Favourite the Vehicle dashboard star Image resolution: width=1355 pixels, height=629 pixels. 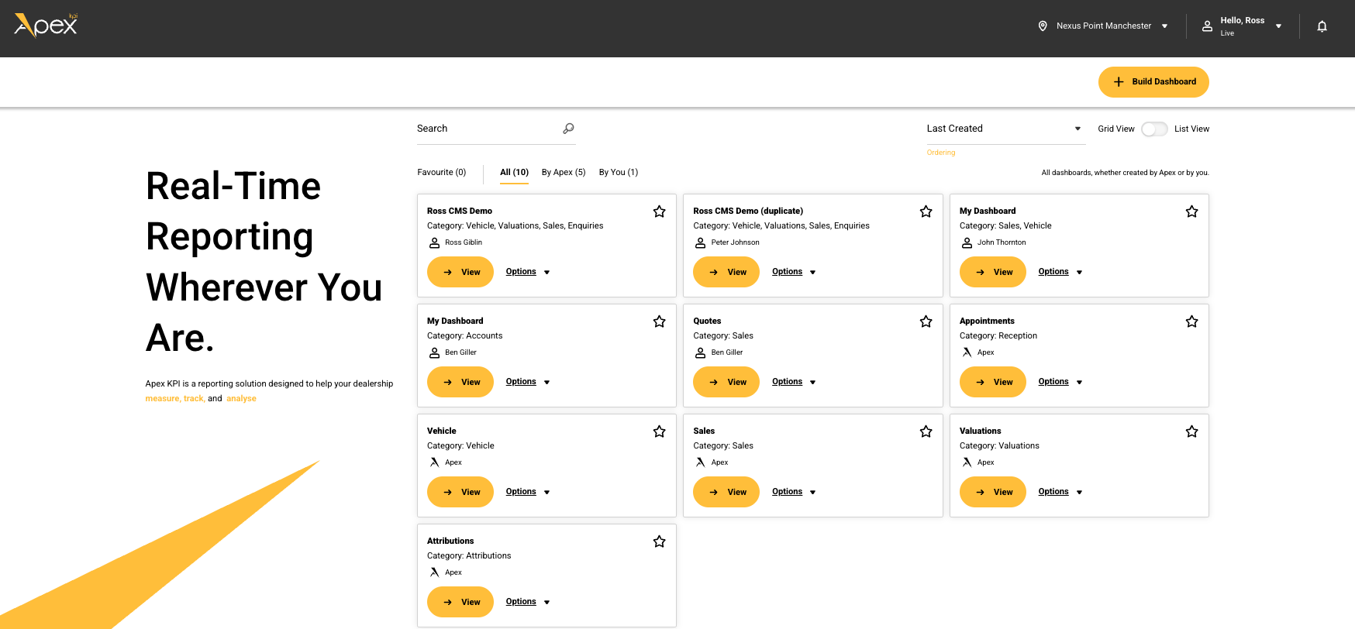coord(660,431)
